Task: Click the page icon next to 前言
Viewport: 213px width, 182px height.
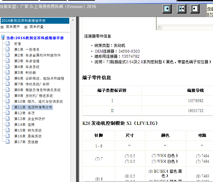Action: [x=8, y=43]
